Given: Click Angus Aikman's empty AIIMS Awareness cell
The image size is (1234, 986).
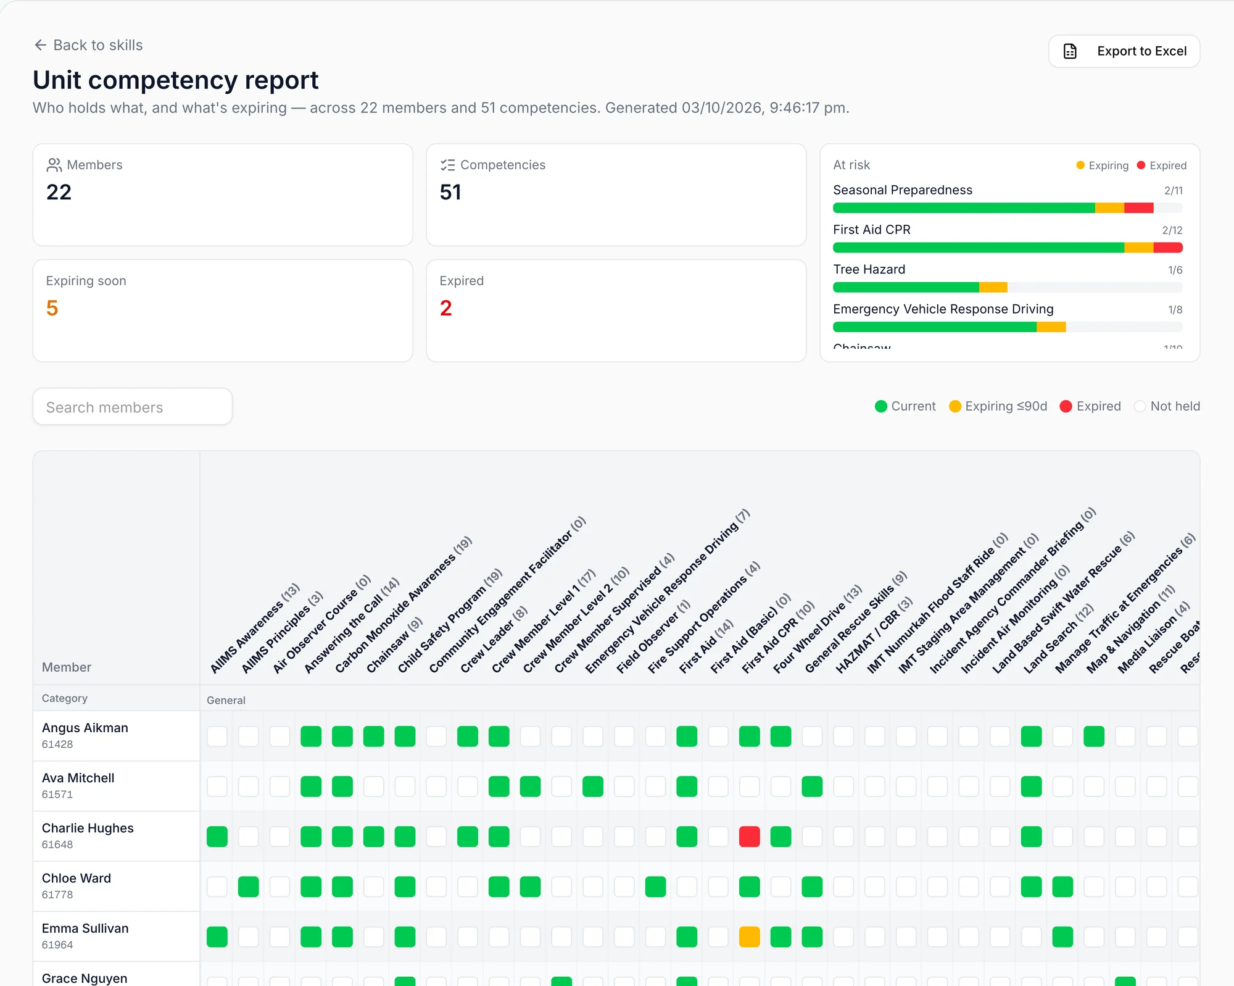Looking at the screenshot, I should [217, 736].
